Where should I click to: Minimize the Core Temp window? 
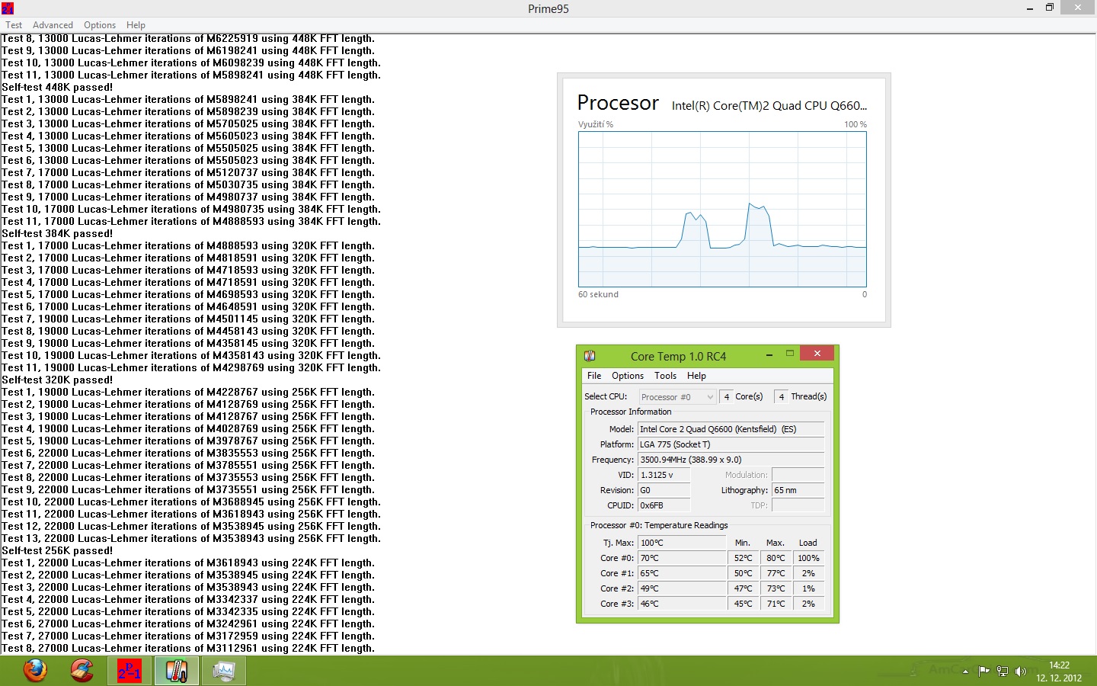coord(769,354)
